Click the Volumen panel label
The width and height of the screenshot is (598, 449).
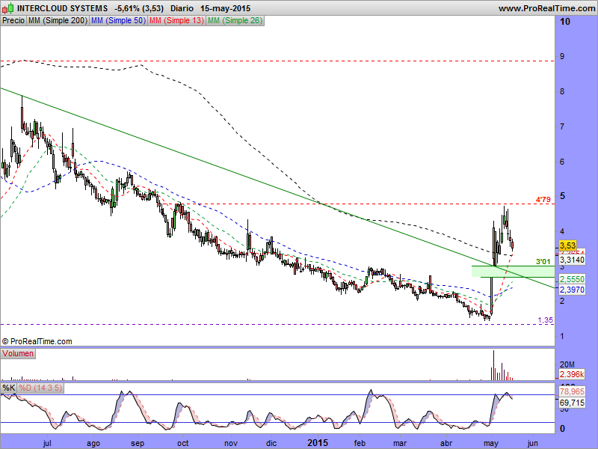pyautogui.click(x=18, y=353)
